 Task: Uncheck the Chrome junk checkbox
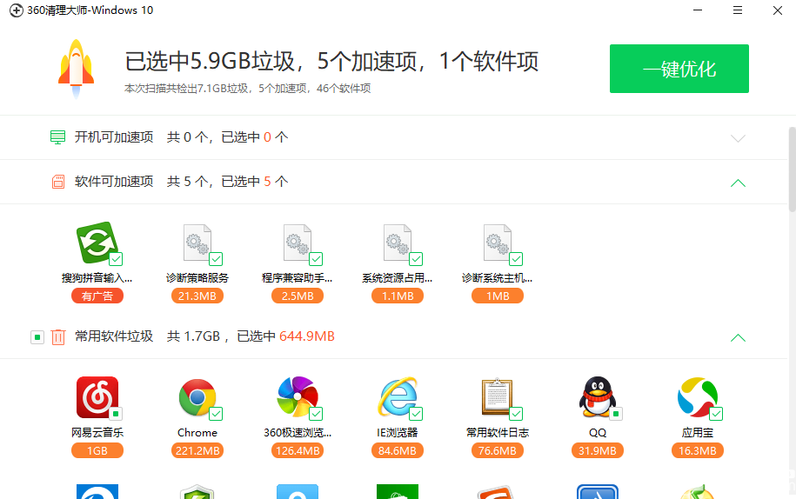point(216,414)
